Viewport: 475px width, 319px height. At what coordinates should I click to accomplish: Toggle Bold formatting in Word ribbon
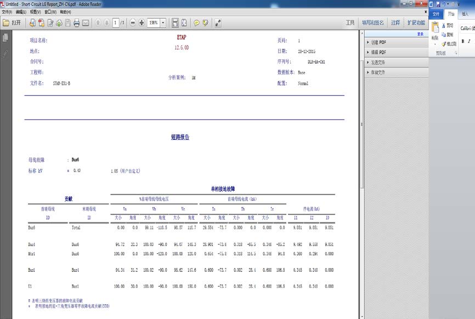[x=463, y=41]
